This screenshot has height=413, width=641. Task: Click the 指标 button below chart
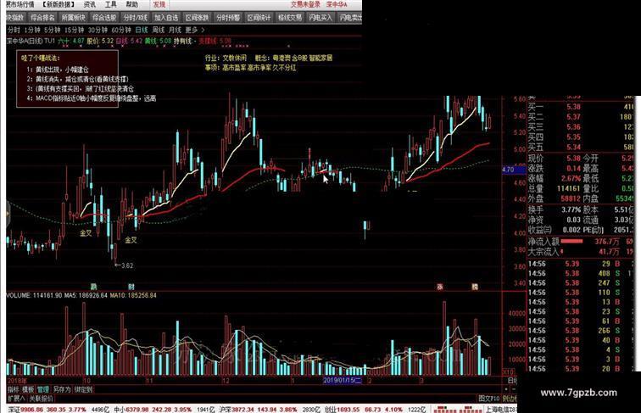[x=14, y=390]
